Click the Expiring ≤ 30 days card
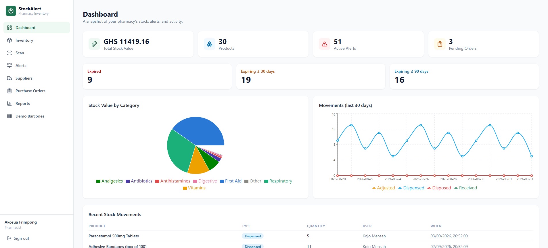This screenshot has height=248, width=548. point(311,76)
